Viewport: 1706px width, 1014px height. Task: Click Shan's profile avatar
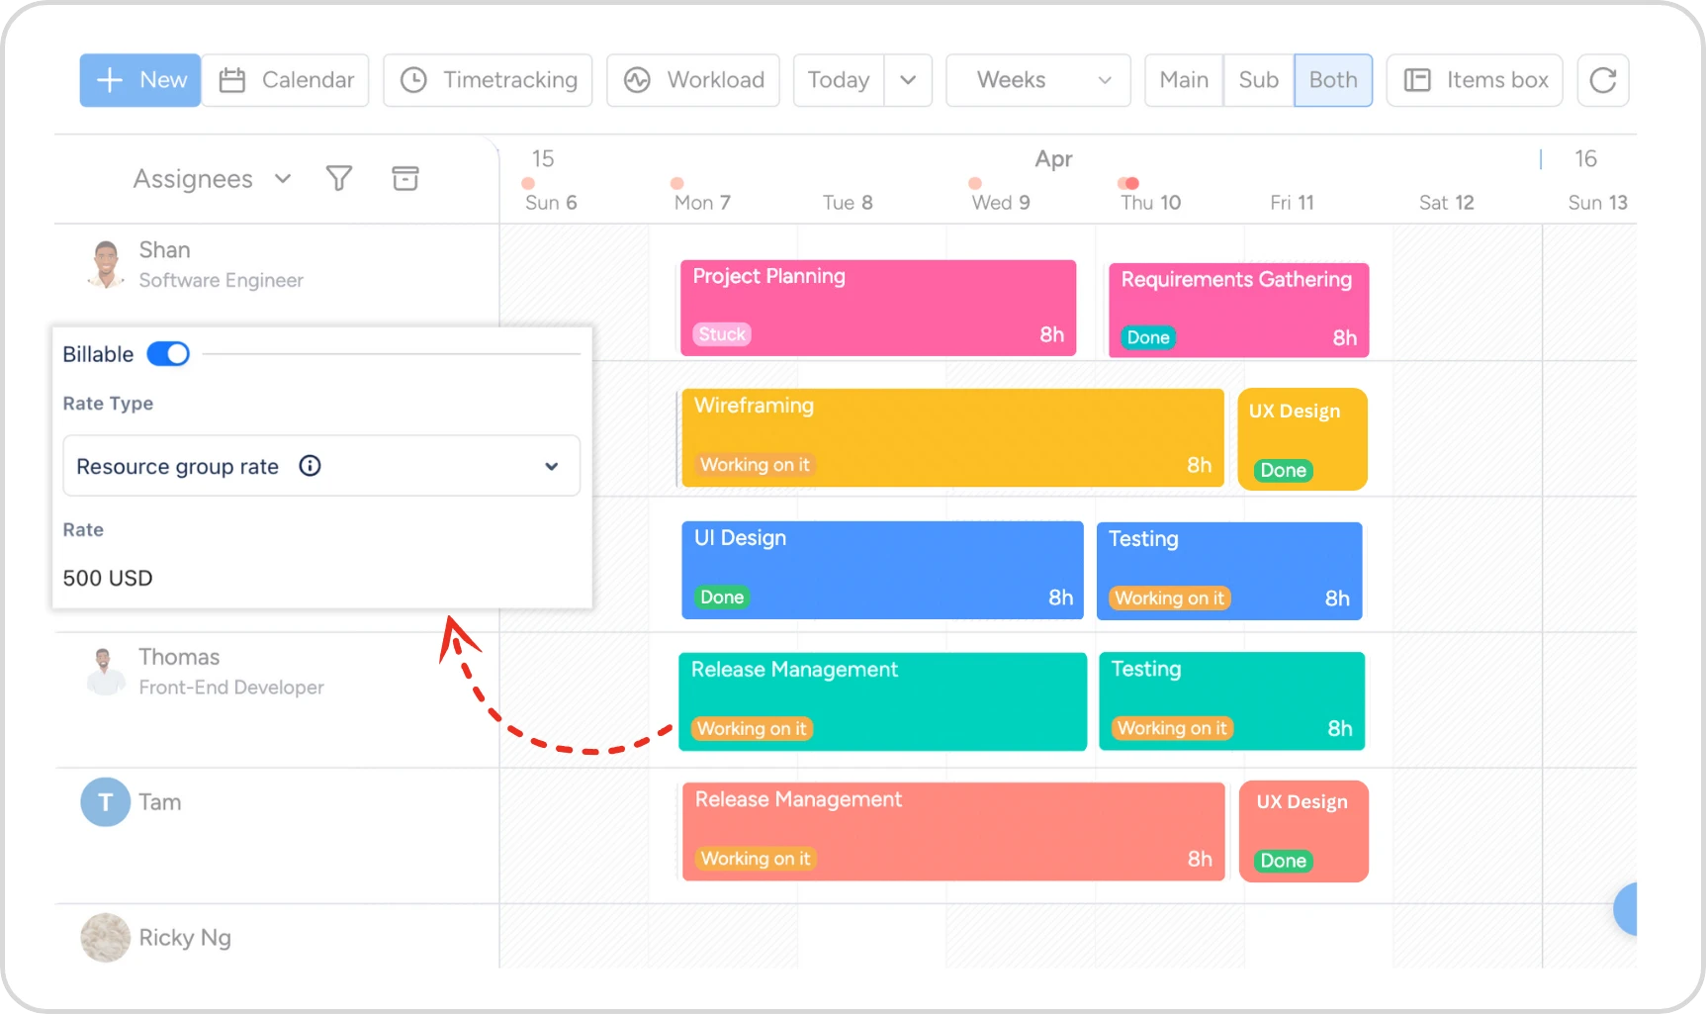[x=105, y=263]
